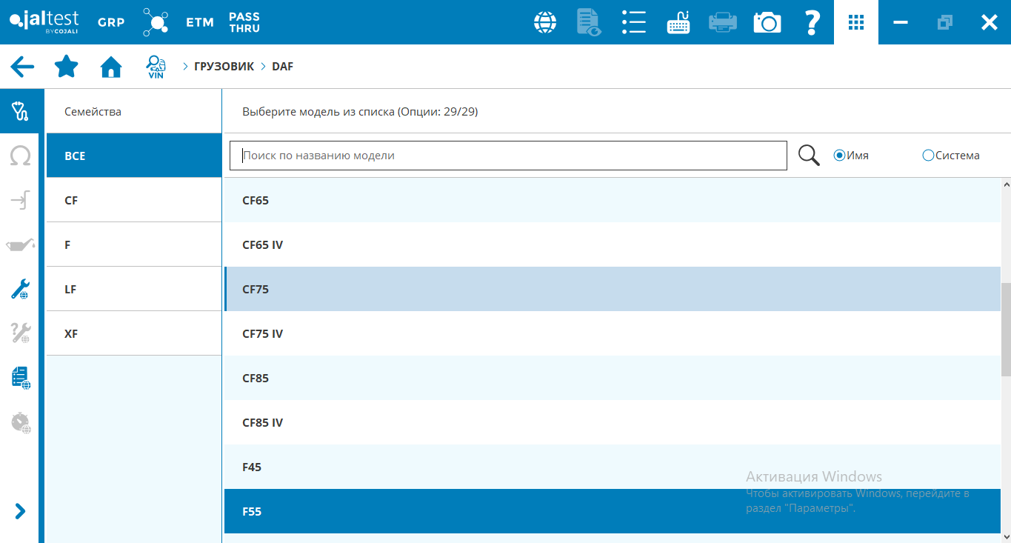Click the VIN search icon
The image size is (1011, 543).
(x=156, y=67)
